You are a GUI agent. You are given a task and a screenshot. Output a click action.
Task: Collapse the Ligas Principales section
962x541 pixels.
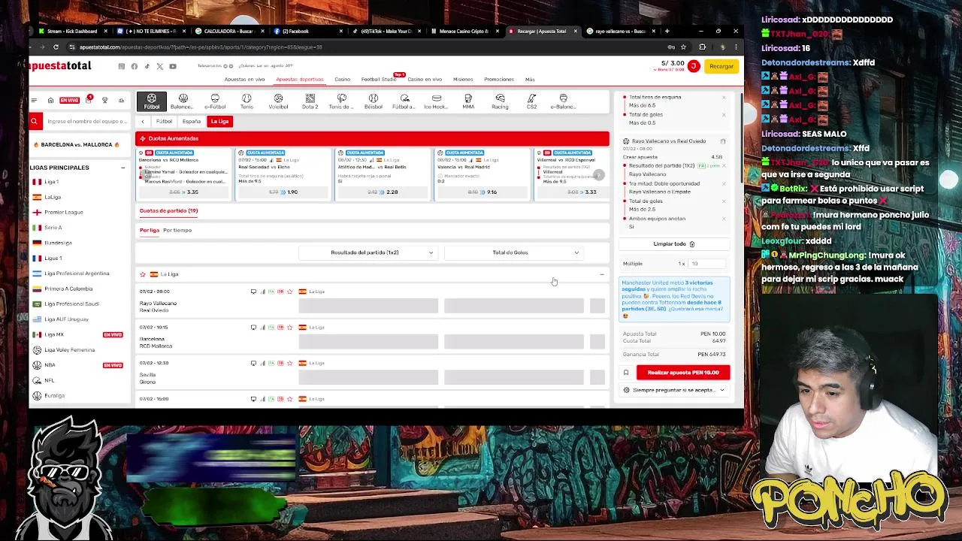tap(123, 168)
